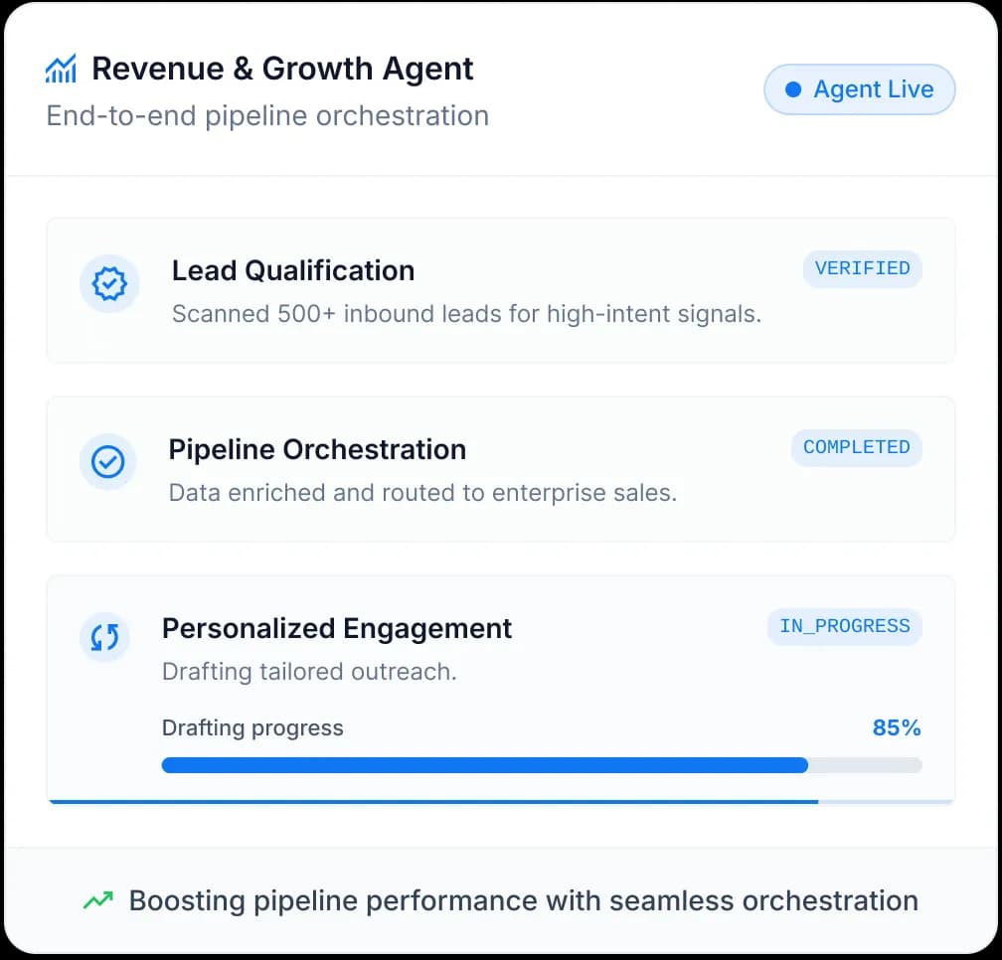Click the blue dot in Agent Live badge

tap(793, 89)
